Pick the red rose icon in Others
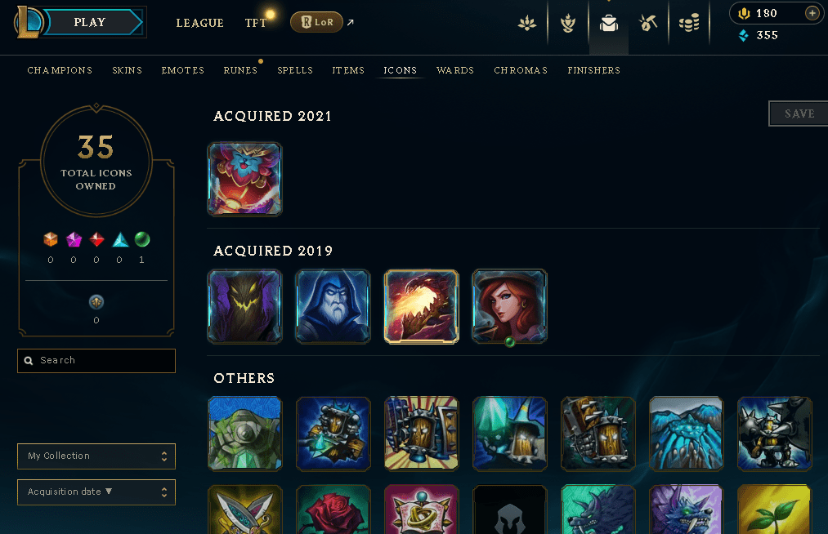Viewport: 828px width, 534px height. click(x=333, y=510)
